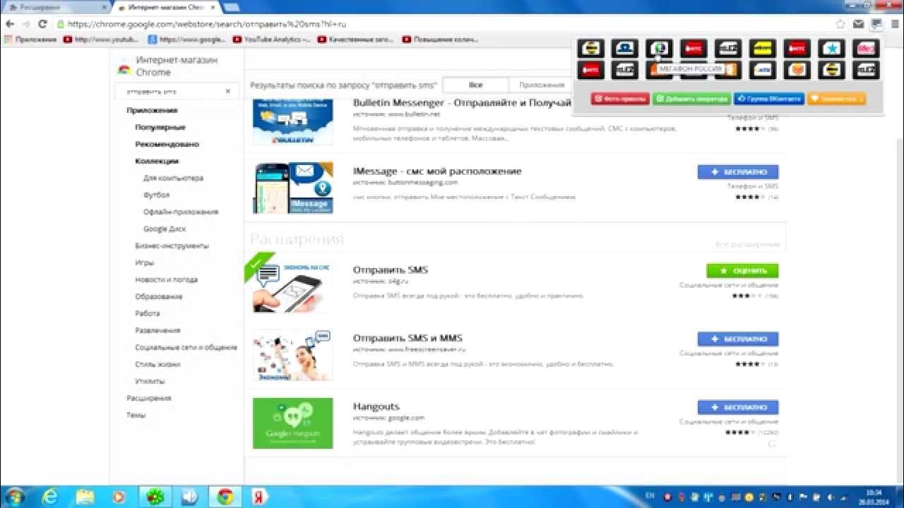Open the Качественные заго... bookmark
904x508 pixels.
point(356,40)
